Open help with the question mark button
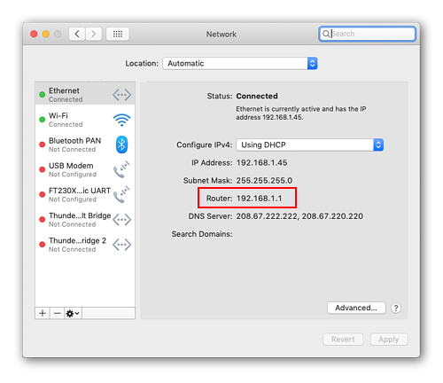Screen dimensions: 443x383 click(396, 309)
